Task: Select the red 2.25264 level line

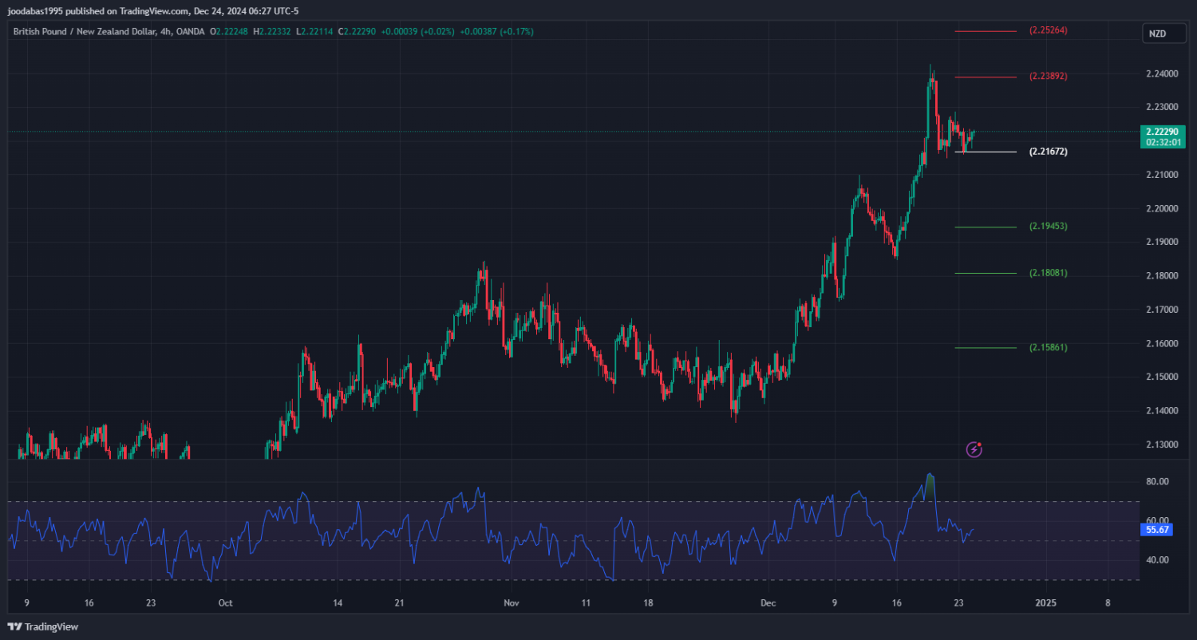Action: (986, 31)
